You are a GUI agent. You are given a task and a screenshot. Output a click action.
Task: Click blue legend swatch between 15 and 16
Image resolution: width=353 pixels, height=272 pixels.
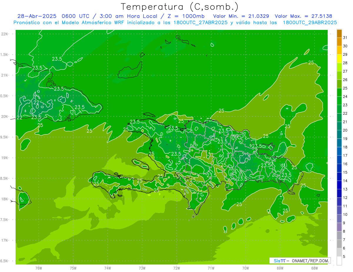(x=339, y=168)
